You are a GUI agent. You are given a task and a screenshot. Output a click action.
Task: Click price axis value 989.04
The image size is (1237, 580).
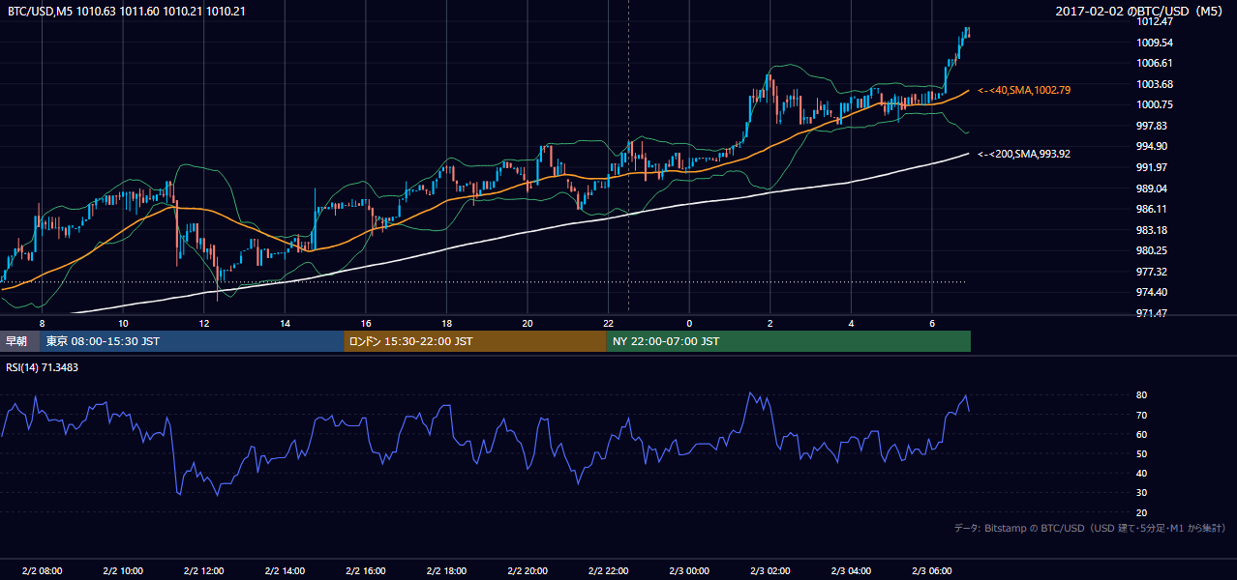coord(1153,188)
